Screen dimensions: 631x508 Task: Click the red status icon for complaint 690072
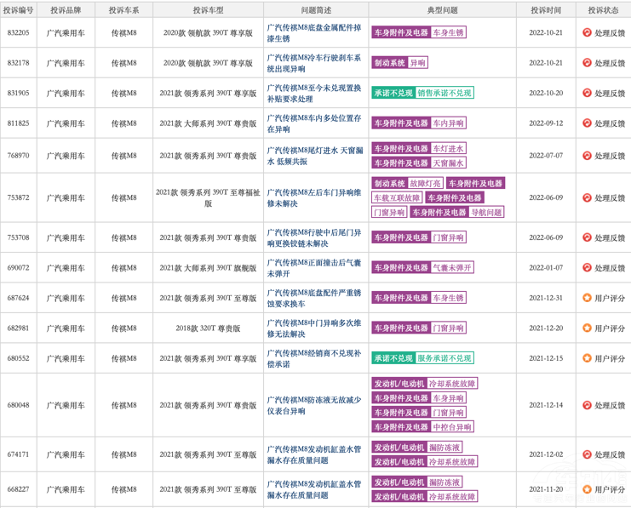coord(587,268)
